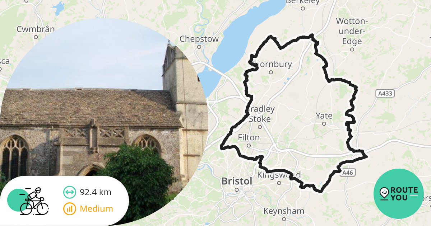
Task: Click the A433 road shield
Action: pyautogui.click(x=386, y=94)
